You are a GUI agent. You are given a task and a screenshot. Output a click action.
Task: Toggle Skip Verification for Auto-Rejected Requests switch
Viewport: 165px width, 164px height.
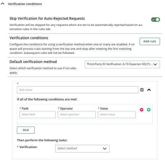(156, 20)
